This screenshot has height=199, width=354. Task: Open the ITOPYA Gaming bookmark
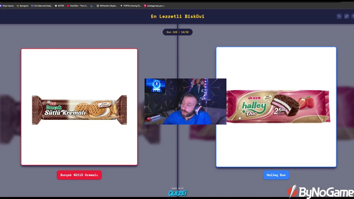(131, 6)
